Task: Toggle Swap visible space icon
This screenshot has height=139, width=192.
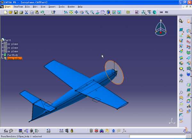Action: [119, 12]
